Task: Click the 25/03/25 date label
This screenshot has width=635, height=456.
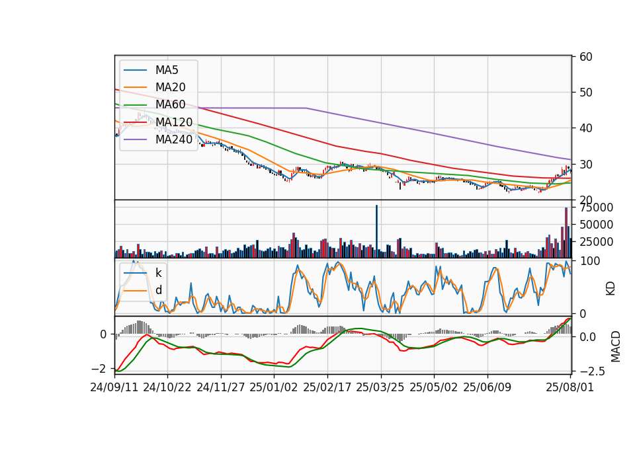Action: pos(380,387)
